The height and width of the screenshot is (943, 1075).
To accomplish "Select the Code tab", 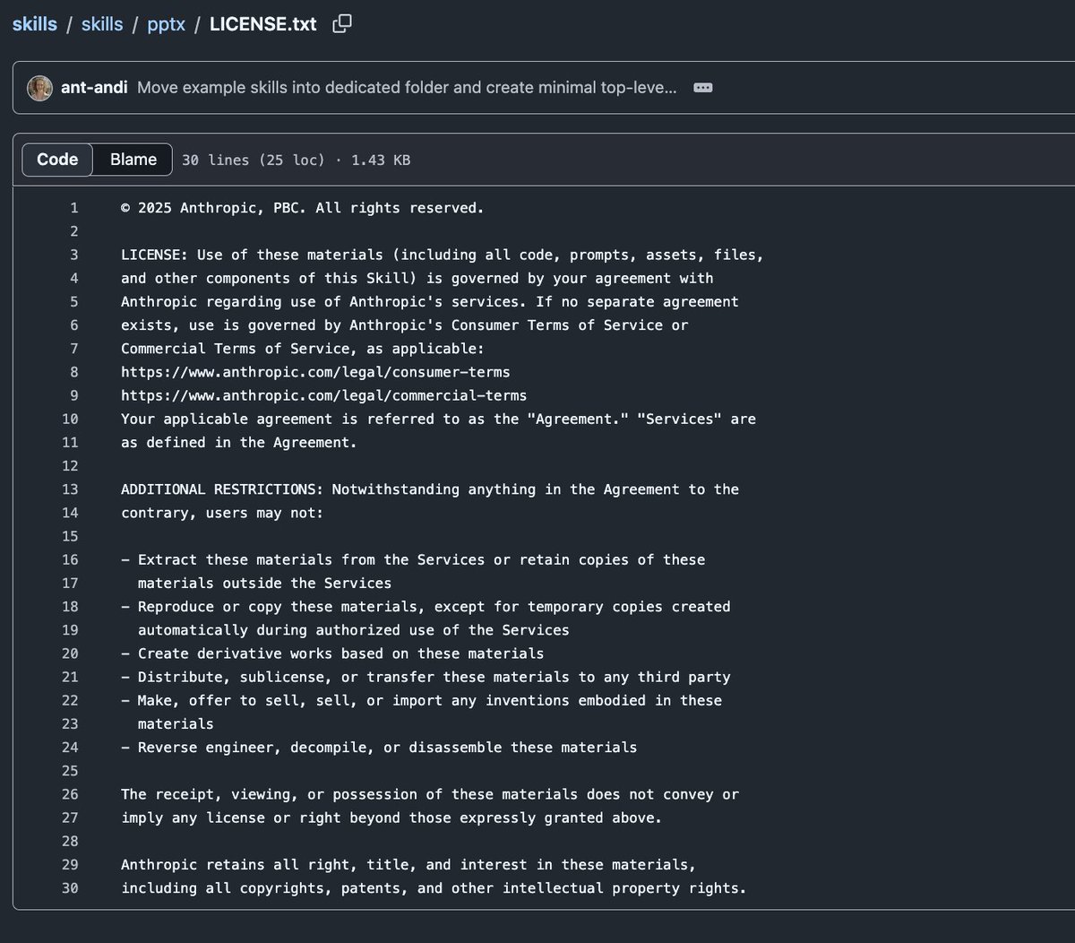I will (x=57, y=160).
